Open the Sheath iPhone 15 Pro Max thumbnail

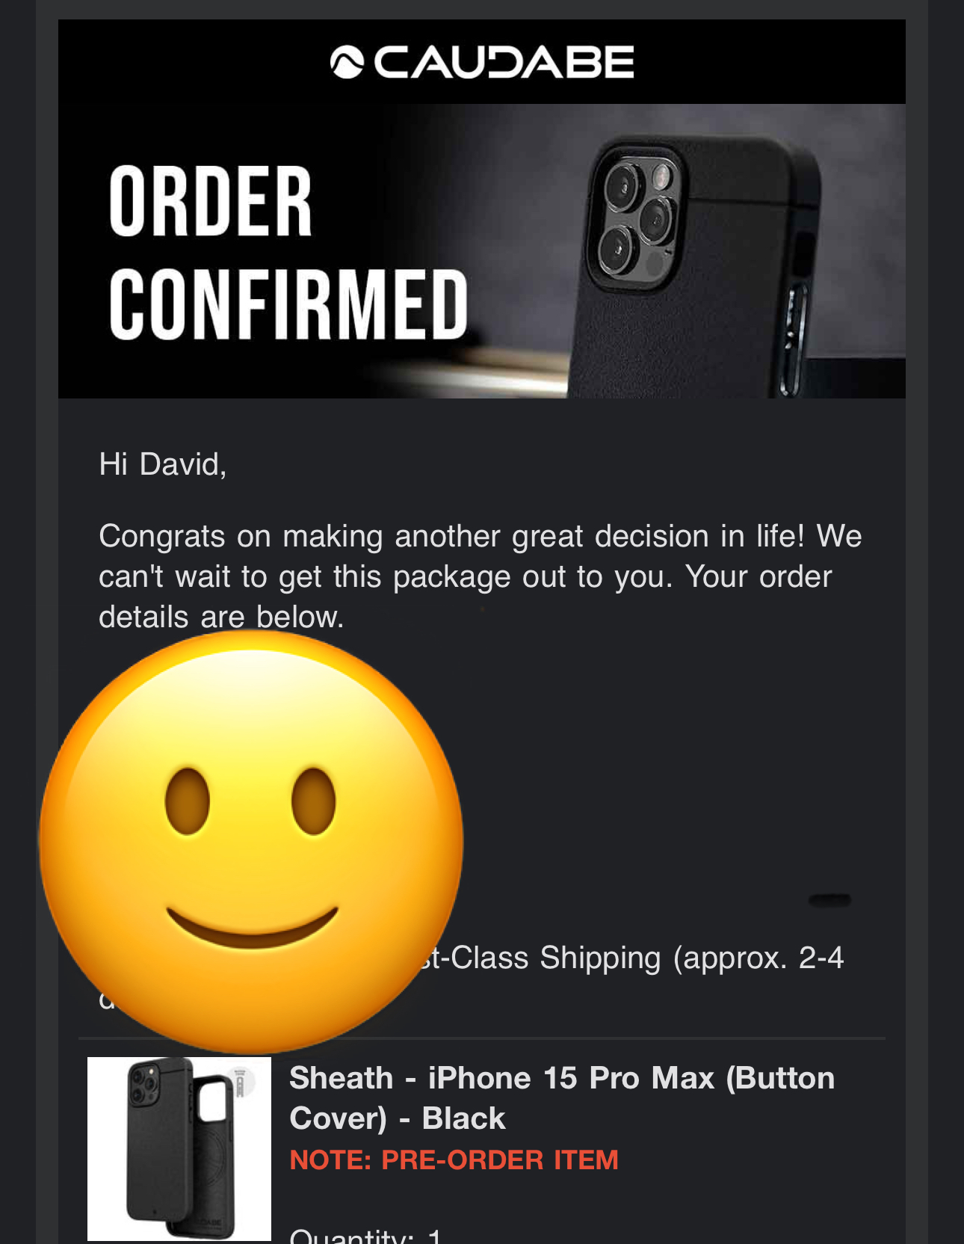(179, 1149)
